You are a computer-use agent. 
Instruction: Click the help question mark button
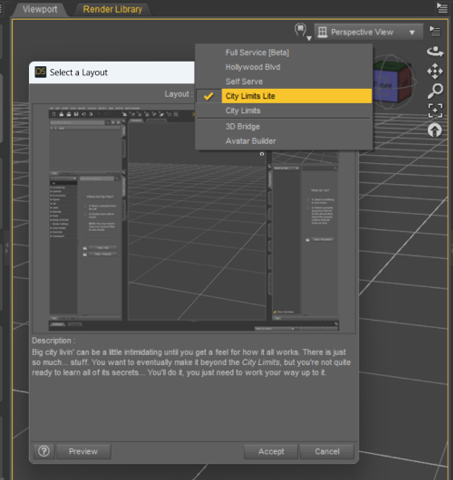[44, 451]
